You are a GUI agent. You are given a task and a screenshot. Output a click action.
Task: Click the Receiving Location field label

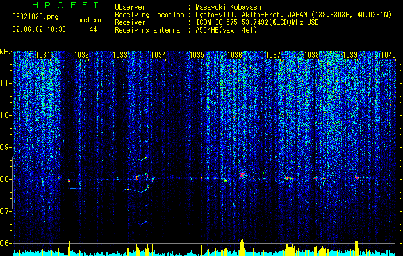(x=149, y=15)
